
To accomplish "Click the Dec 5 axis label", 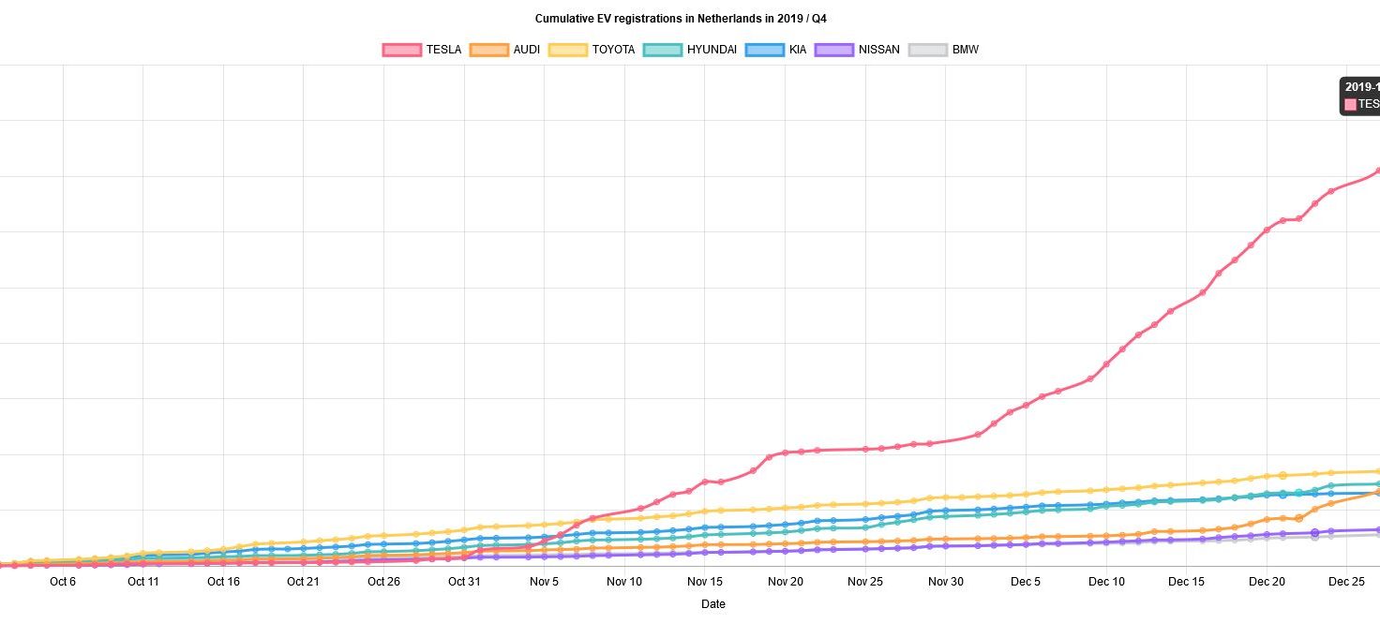I will [1027, 582].
